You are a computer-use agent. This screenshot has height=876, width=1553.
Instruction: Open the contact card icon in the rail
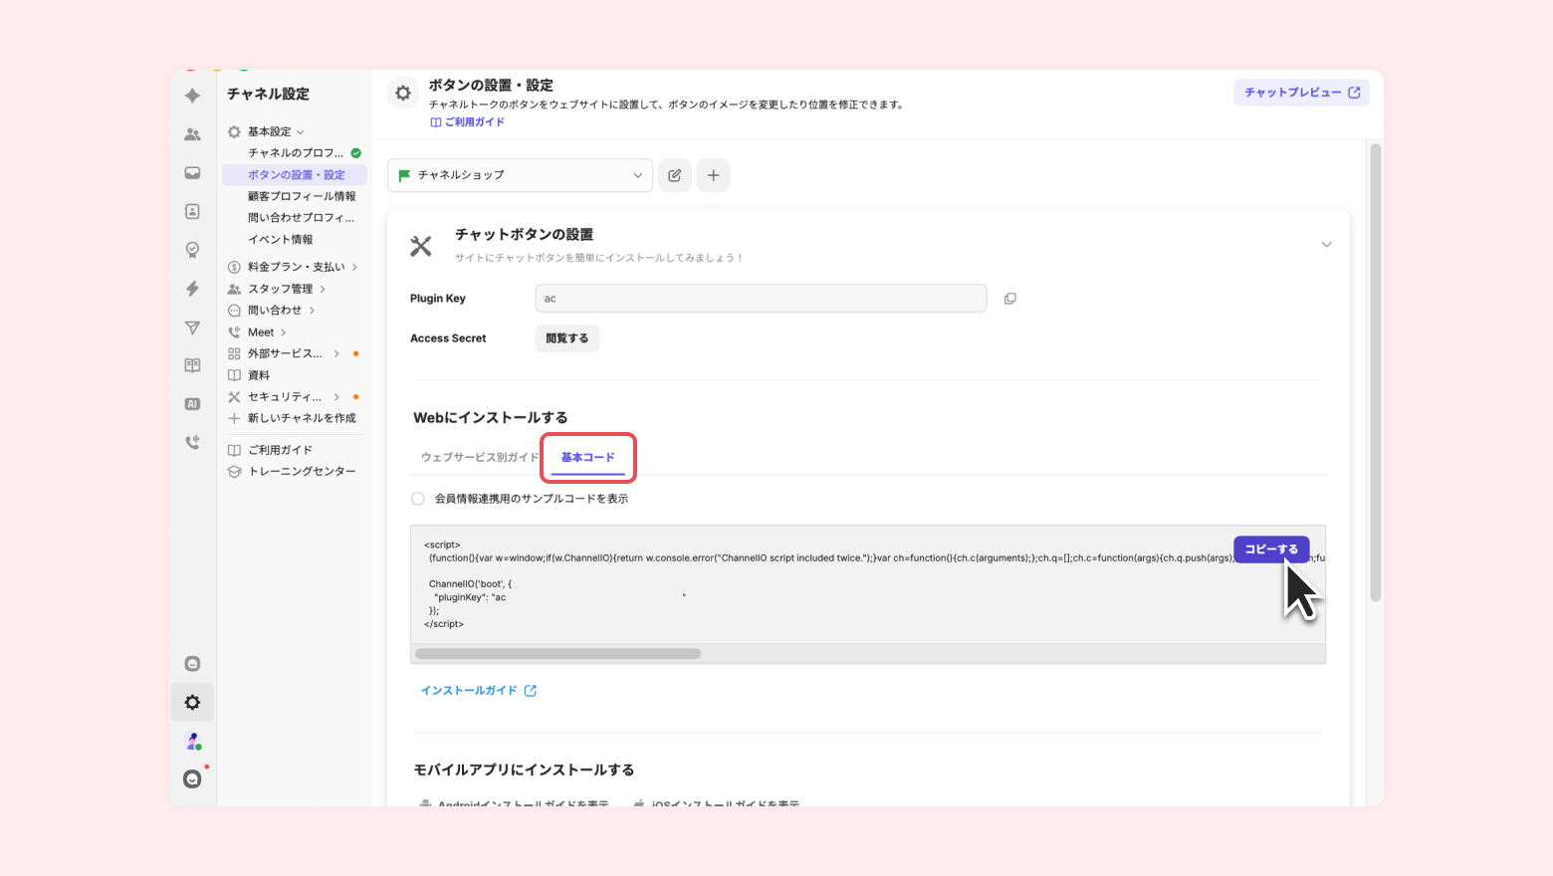(192, 211)
